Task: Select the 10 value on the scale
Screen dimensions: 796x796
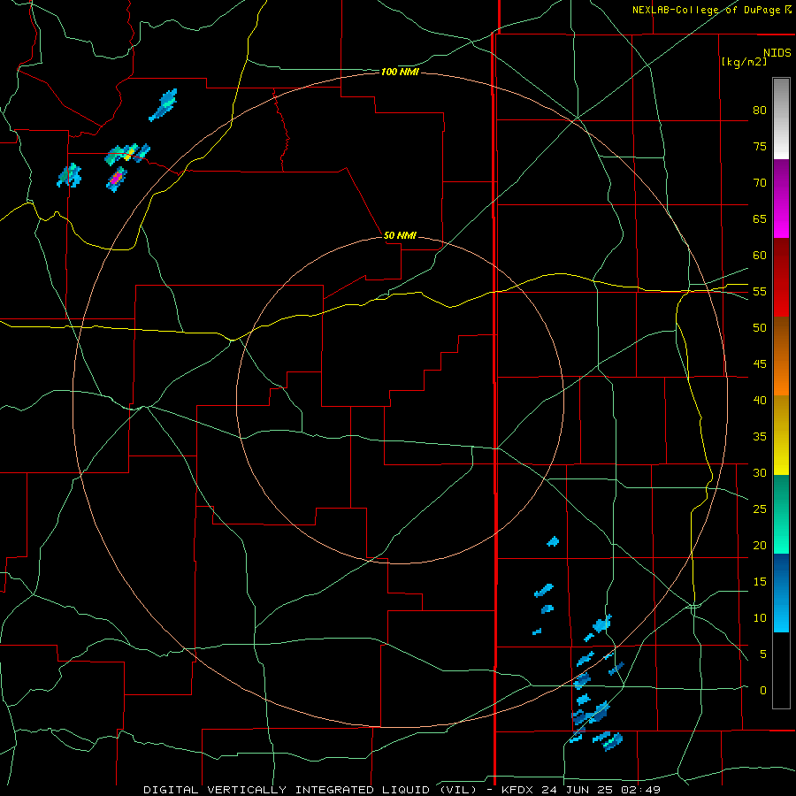Action: 760,618
